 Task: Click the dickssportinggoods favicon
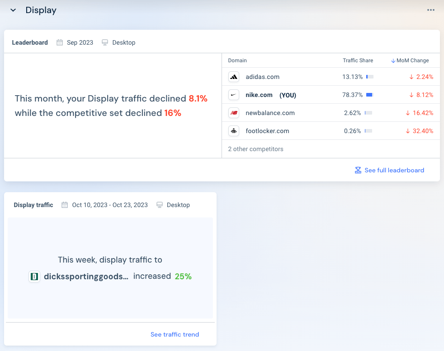click(34, 277)
